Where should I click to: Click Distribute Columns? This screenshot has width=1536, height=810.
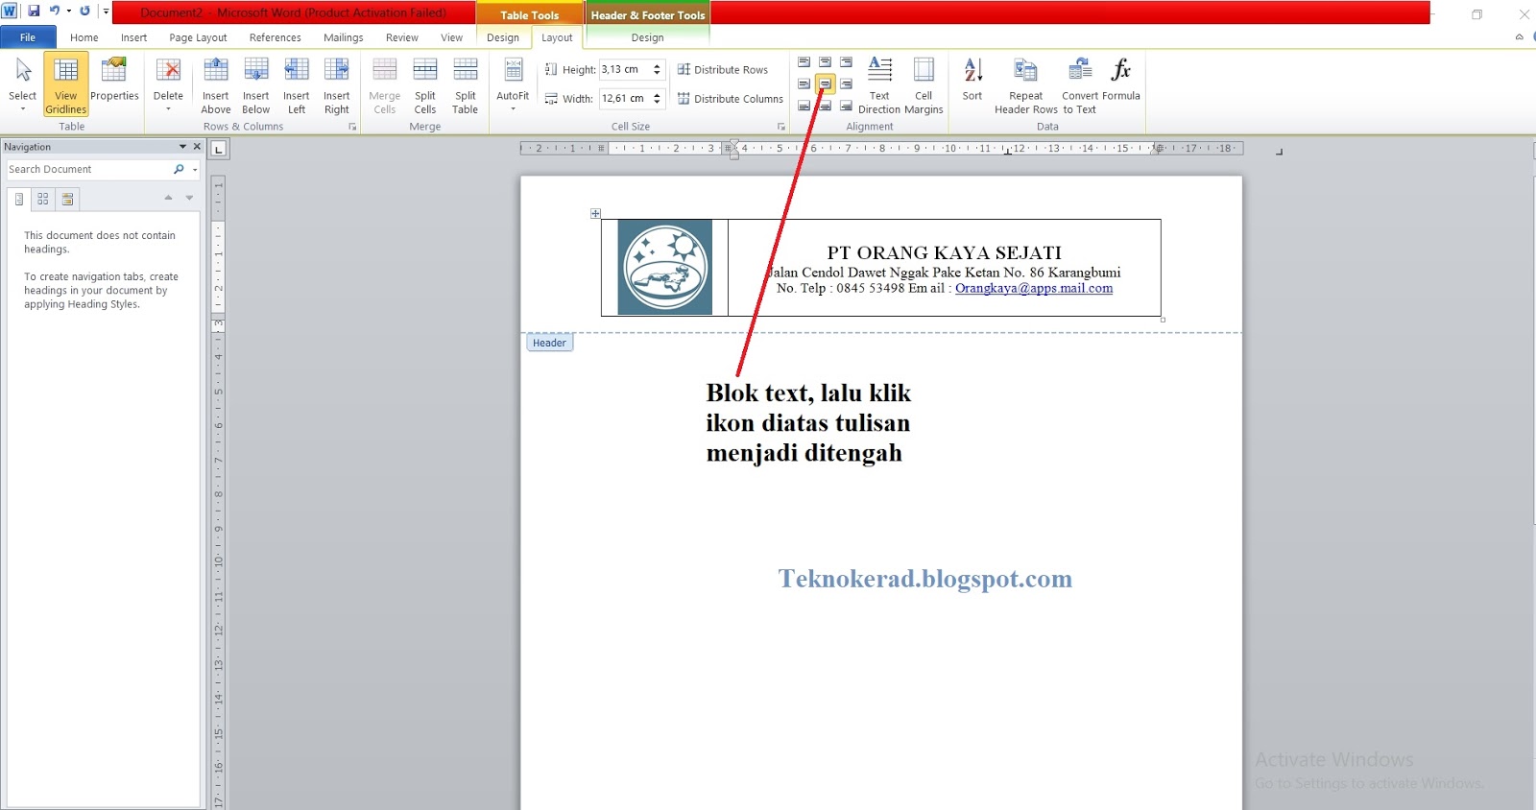pyautogui.click(x=731, y=99)
